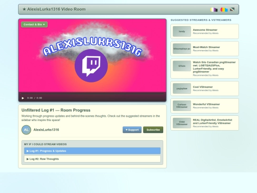257x193 pixels.
Task: Open the londy thumbnail
Action: [x=182, y=31]
